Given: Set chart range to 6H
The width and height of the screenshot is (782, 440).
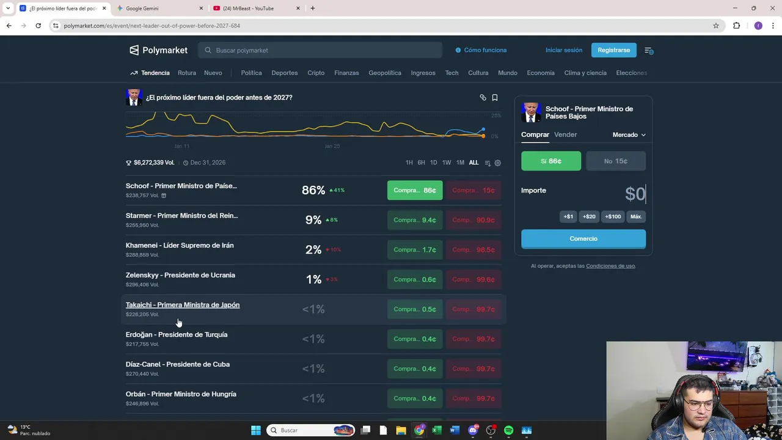Looking at the screenshot, I should pyautogui.click(x=421, y=163).
